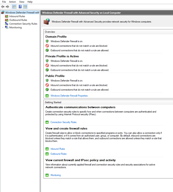Click the Public Profile outbound allowed green check icon
The width and height of the screenshot is (173, 192).
[x=47, y=90]
